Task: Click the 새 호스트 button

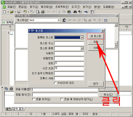Action: [96, 36]
